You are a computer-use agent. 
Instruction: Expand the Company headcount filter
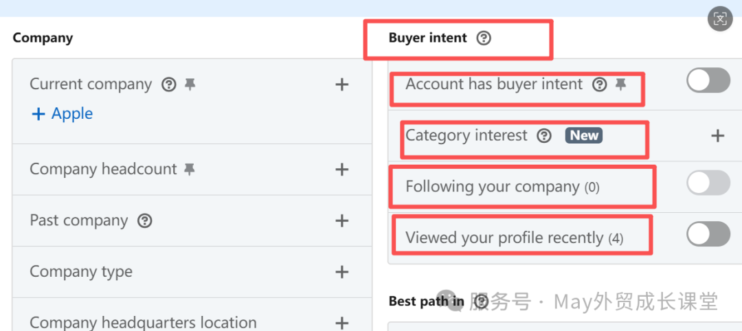pos(341,169)
